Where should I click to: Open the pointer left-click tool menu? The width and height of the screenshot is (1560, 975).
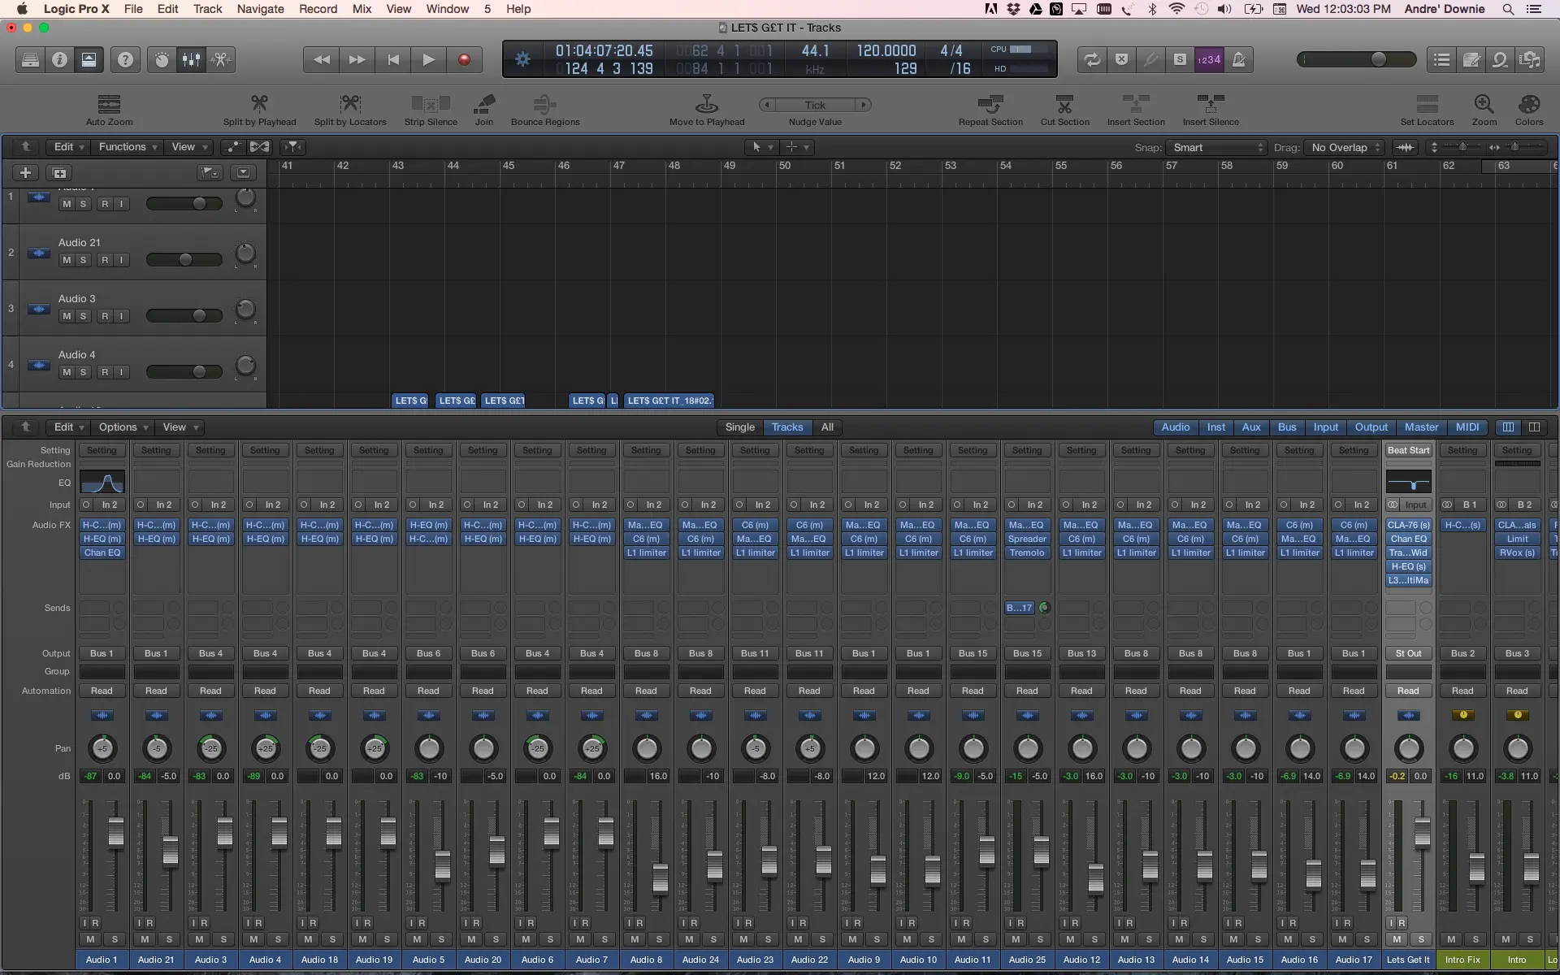(762, 147)
